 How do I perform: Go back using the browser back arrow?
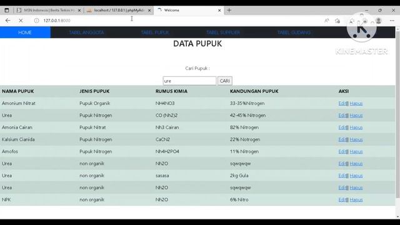pyautogui.click(x=7, y=21)
